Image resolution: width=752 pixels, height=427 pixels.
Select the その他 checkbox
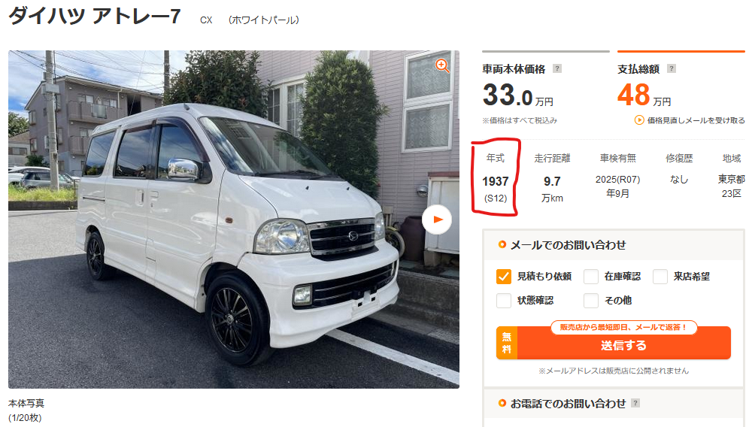pos(591,301)
